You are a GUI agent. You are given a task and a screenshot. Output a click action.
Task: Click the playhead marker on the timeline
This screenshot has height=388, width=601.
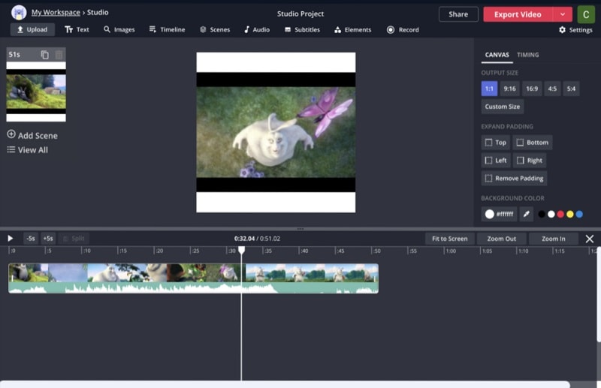point(241,250)
